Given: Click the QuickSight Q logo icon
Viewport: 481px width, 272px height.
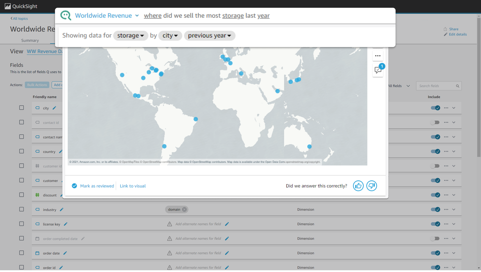Looking at the screenshot, I should [x=66, y=16].
